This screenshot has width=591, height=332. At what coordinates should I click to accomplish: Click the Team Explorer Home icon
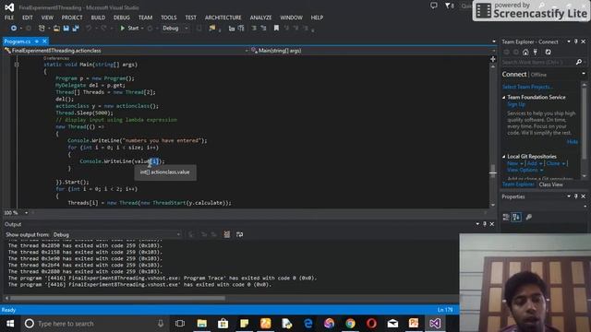525,53
